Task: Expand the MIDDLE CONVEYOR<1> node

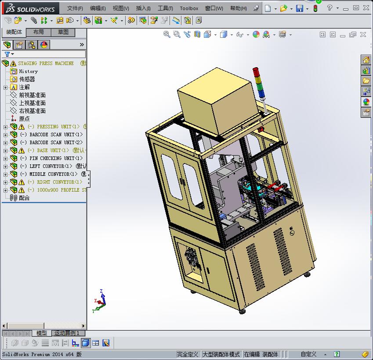Action: [5, 175]
